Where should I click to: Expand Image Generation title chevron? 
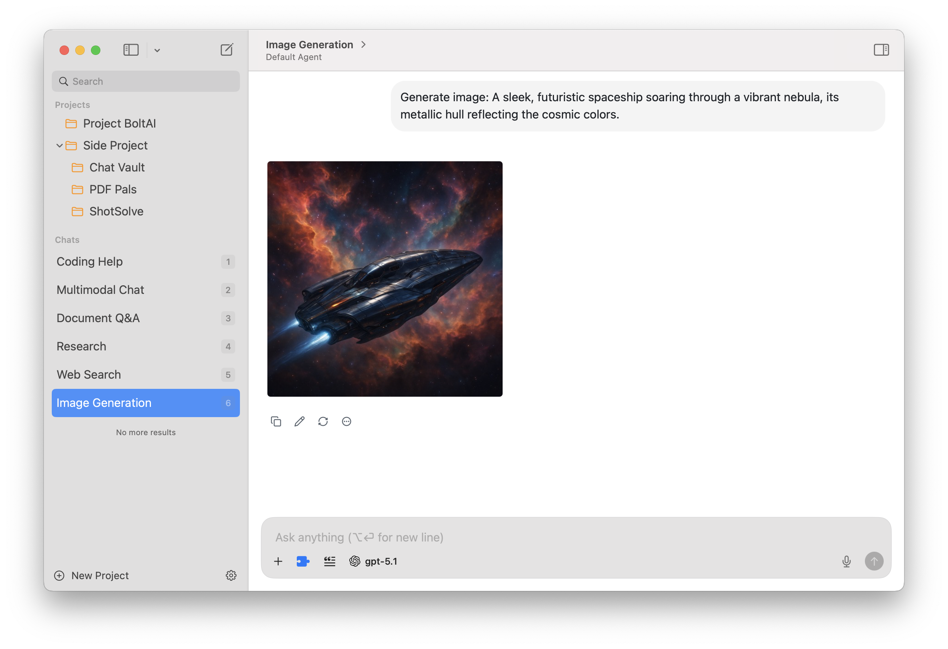pyautogui.click(x=363, y=44)
